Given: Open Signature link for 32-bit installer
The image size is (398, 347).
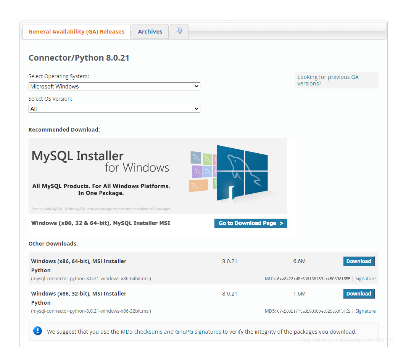Looking at the screenshot, I should point(365,311).
